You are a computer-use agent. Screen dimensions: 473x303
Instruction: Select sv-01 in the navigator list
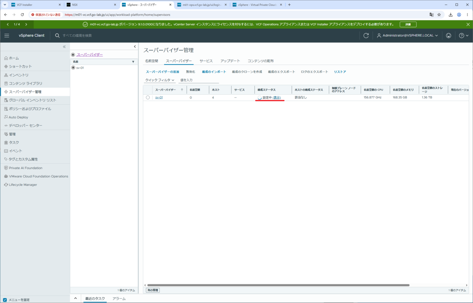click(80, 68)
